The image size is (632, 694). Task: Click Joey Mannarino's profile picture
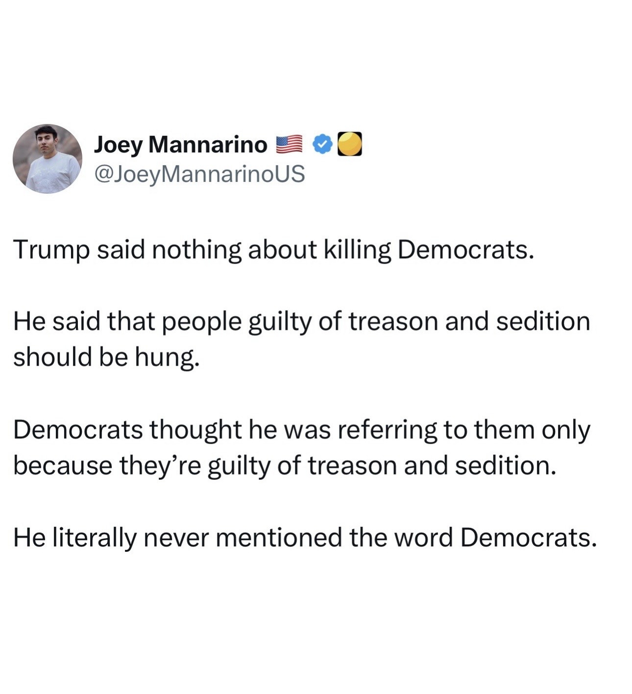pyautogui.click(x=48, y=158)
